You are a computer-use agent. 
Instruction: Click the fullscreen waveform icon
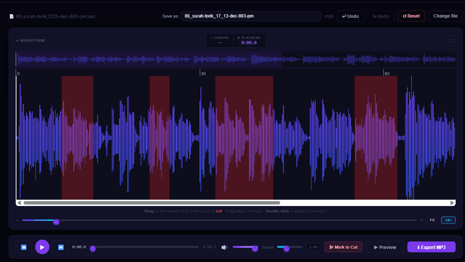coord(450,41)
